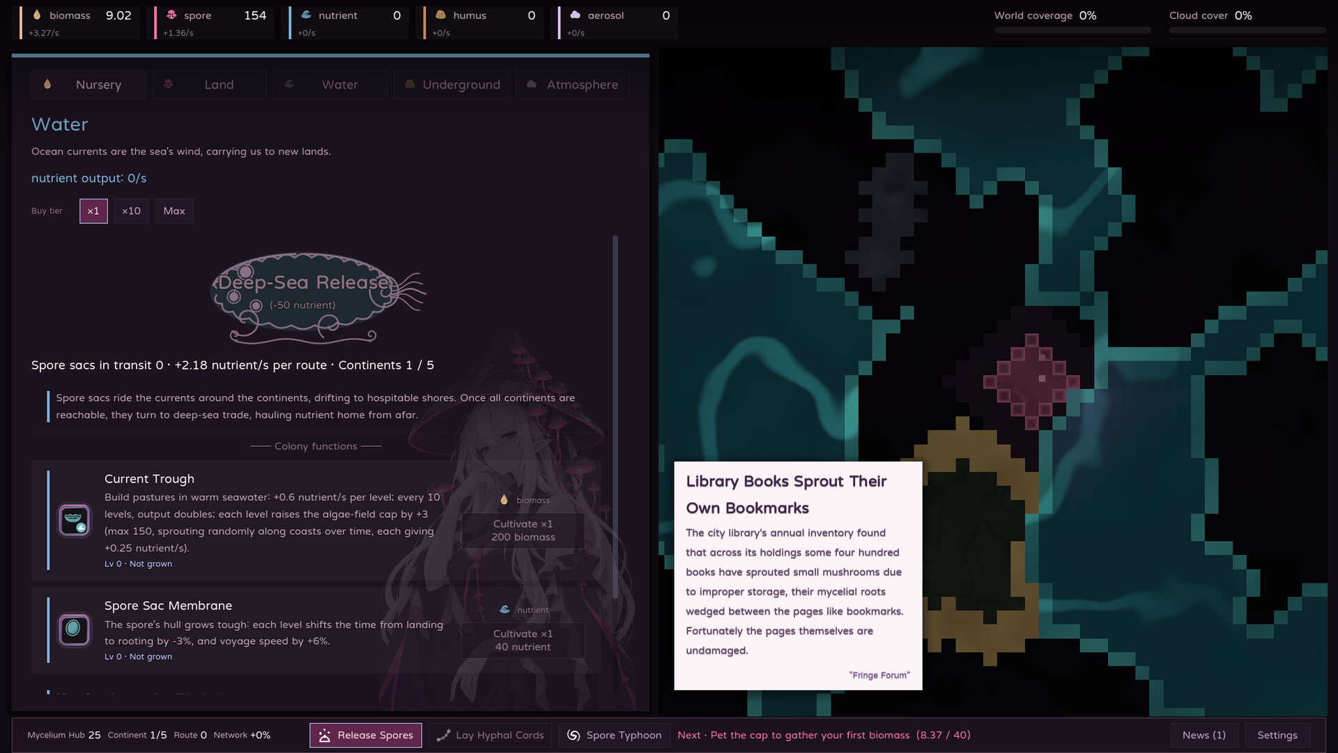The height and width of the screenshot is (753, 1338).
Task: Click the Cloud cover progress bar
Action: (1247, 30)
